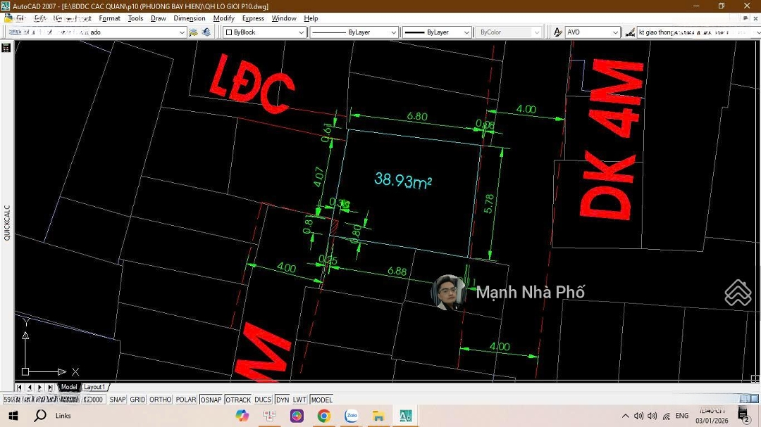
Task: Enable ORTHO mode
Action: pyautogui.click(x=160, y=400)
